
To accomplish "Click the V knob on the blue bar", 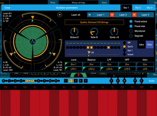I will (x=111, y=81).
